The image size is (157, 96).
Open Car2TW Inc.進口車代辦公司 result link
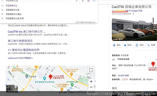[x=27, y=32]
